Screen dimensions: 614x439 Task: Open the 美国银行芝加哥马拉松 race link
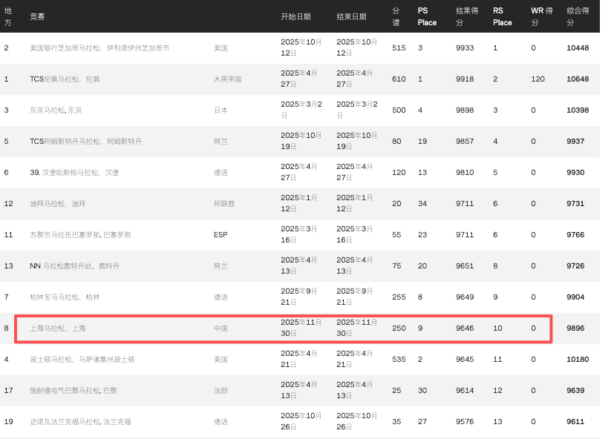click(x=99, y=48)
